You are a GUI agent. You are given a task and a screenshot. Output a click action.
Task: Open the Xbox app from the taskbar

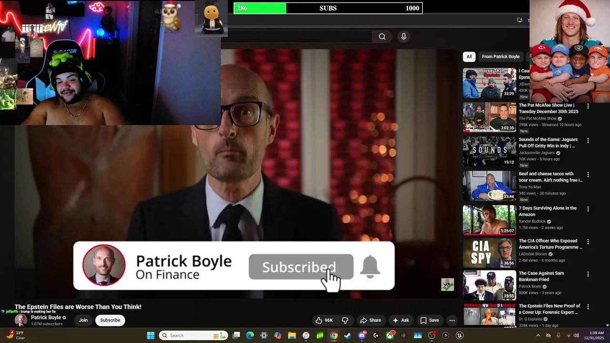coord(390,335)
